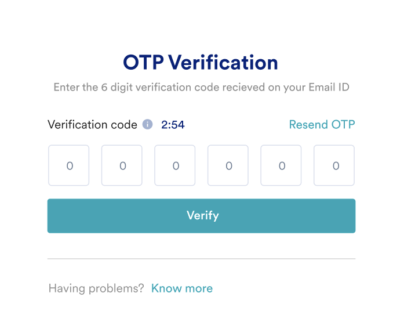
Task: Click the words Email ID in the instructions
Action: pyautogui.click(x=329, y=87)
